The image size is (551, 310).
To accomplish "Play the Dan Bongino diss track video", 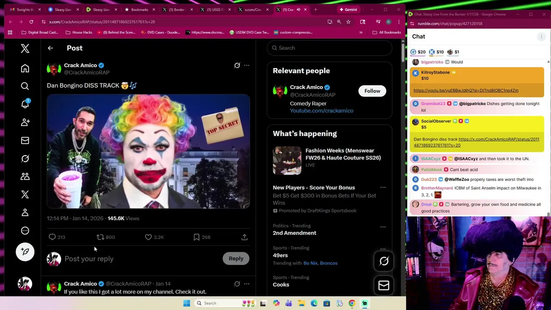I will [149, 152].
